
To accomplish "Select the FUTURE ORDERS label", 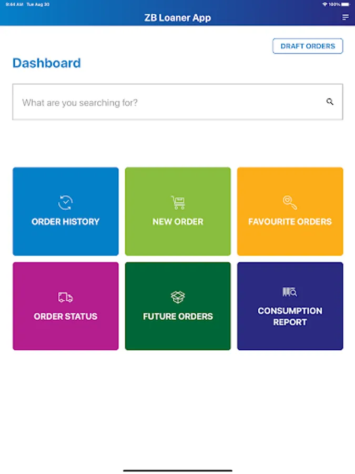I will point(178,317).
